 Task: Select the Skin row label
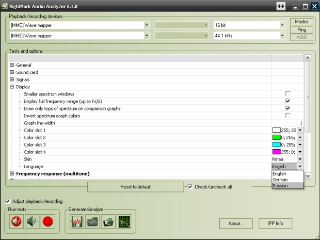tap(28, 159)
